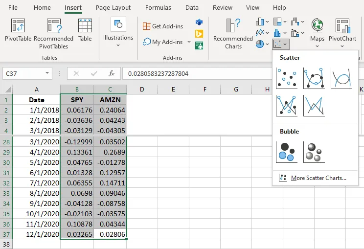
Task: Switch to the Page Layout tab
Action: [113, 8]
